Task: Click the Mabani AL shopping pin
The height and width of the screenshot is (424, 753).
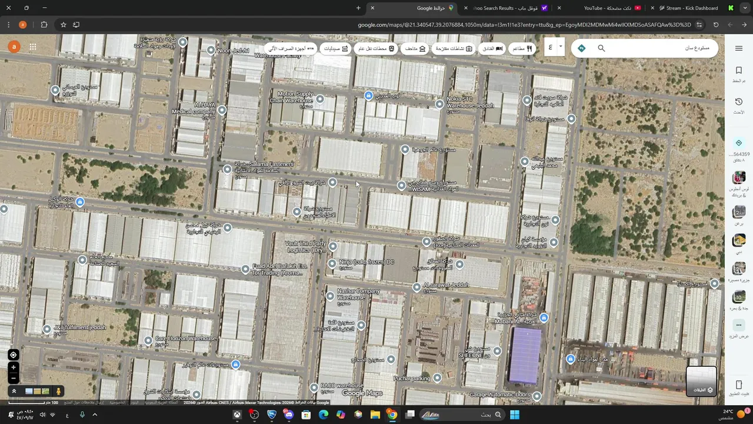Action: tap(544, 317)
